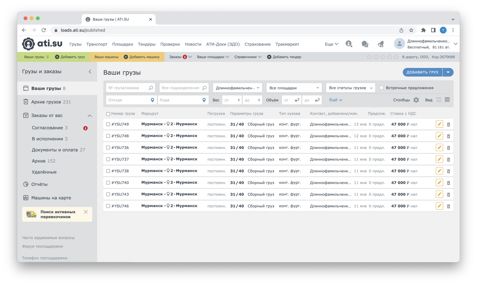Focus the Все подразделения field
This screenshot has height=285, width=477.
coord(184,88)
